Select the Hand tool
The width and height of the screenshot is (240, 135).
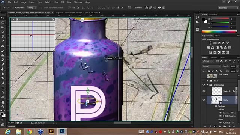[x=3, y=102]
